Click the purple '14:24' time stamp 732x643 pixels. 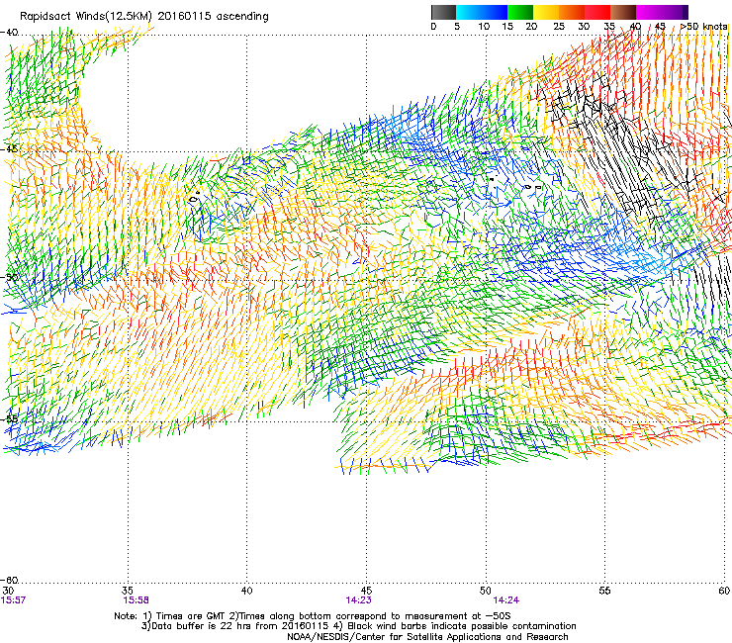506,600
